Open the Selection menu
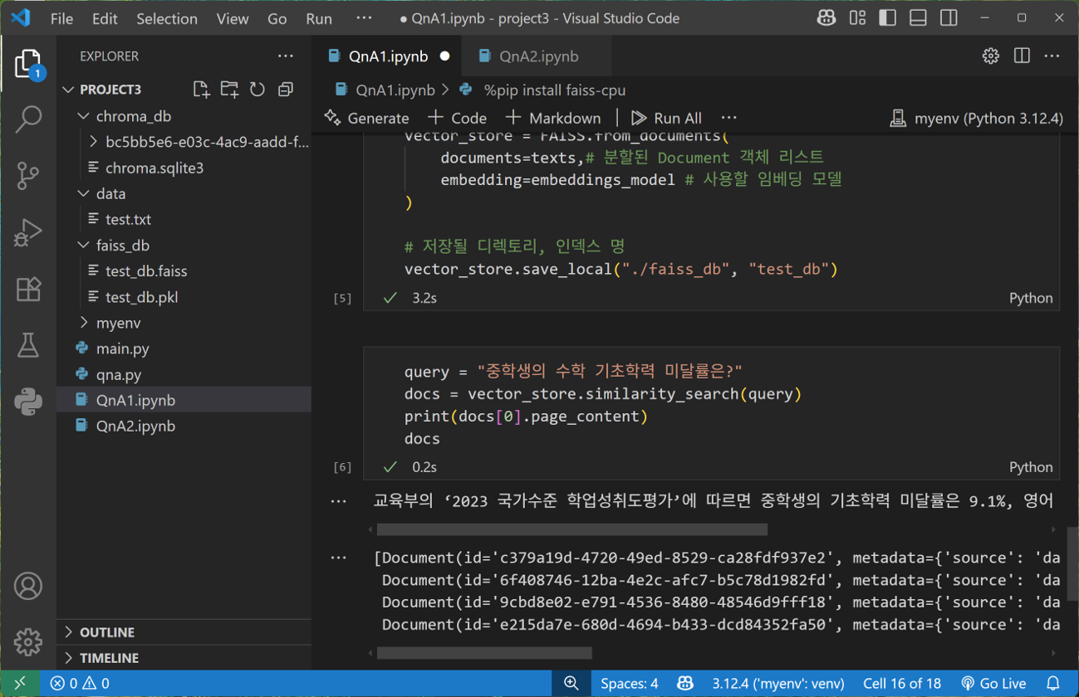The height and width of the screenshot is (697, 1079). click(x=167, y=18)
